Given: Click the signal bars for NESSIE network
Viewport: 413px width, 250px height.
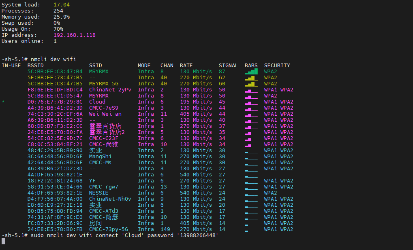Looking at the screenshot, I should click(x=251, y=193).
